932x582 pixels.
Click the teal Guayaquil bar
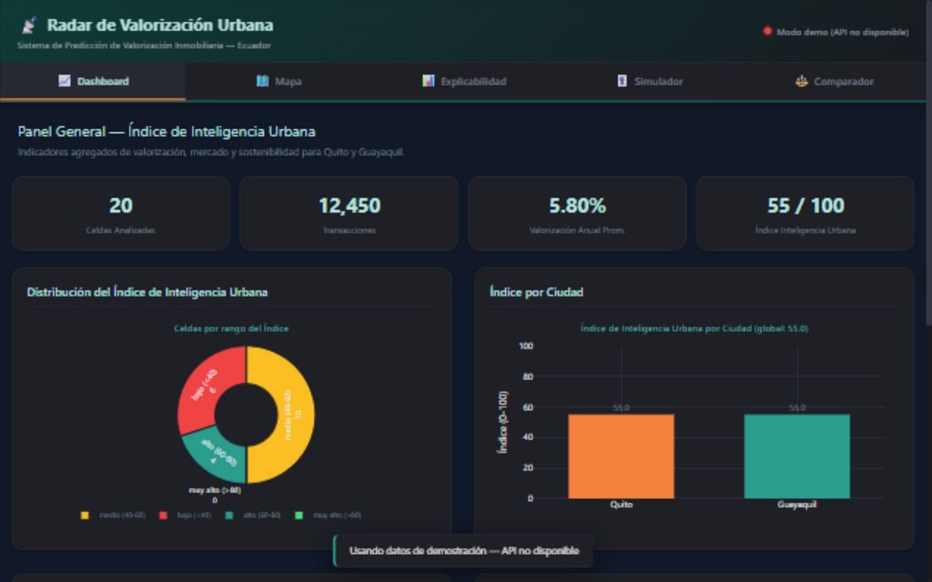(797, 457)
